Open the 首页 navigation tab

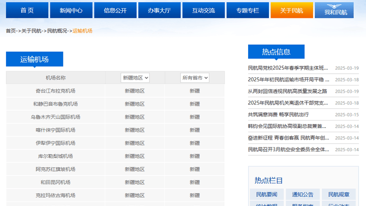pyautogui.click(x=27, y=10)
